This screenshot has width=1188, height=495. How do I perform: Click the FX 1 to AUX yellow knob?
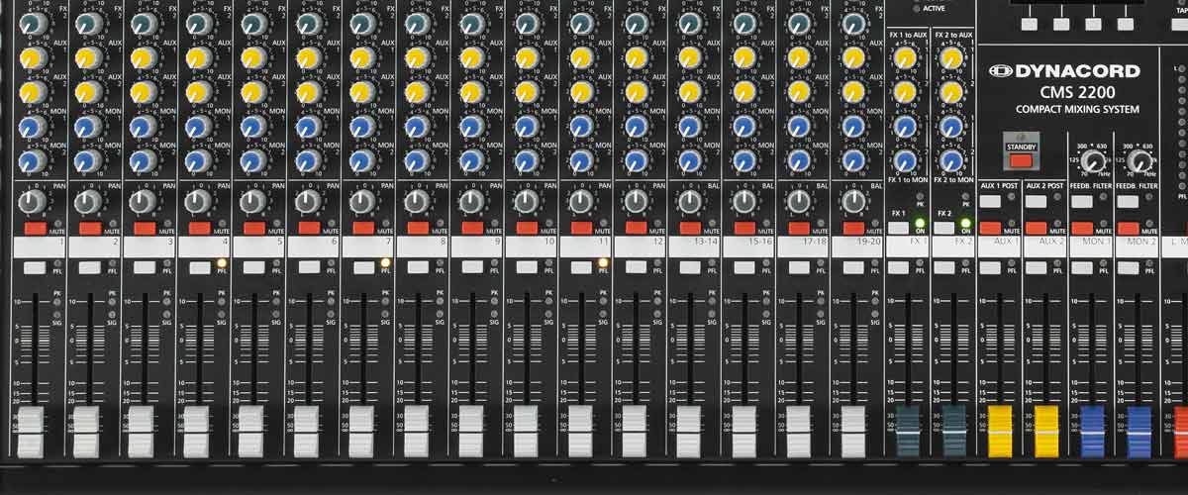[x=904, y=58]
